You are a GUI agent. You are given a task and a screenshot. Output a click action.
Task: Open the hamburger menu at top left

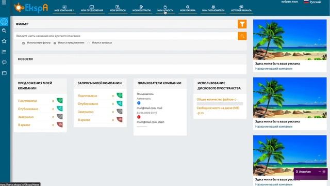click(4, 2)
